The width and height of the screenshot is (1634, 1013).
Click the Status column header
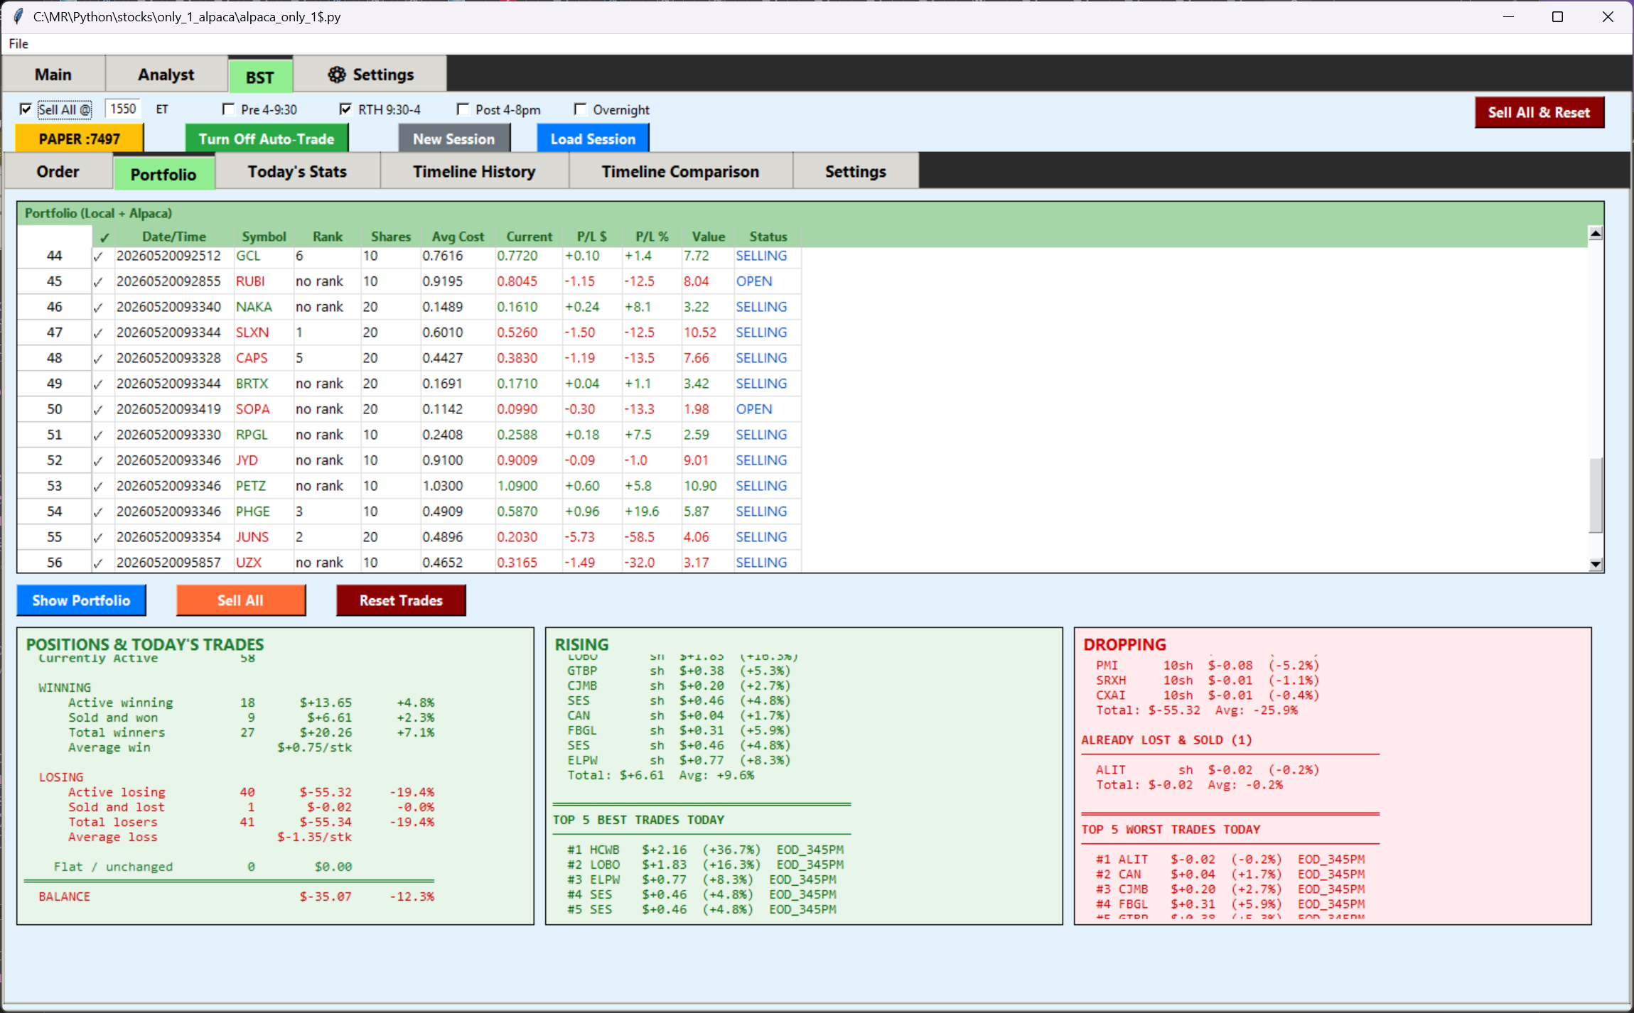point(768,237)
